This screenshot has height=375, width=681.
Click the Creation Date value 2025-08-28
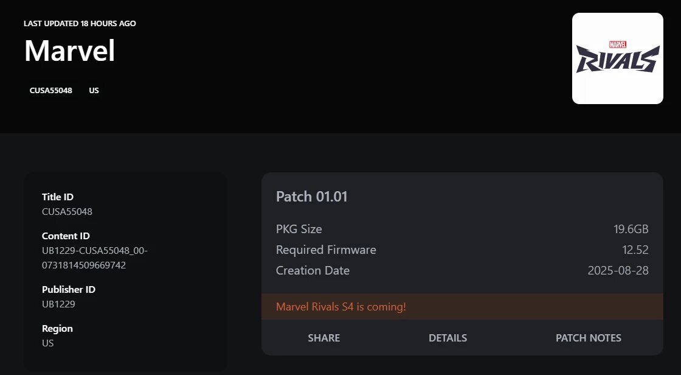[x=618, y=270]
